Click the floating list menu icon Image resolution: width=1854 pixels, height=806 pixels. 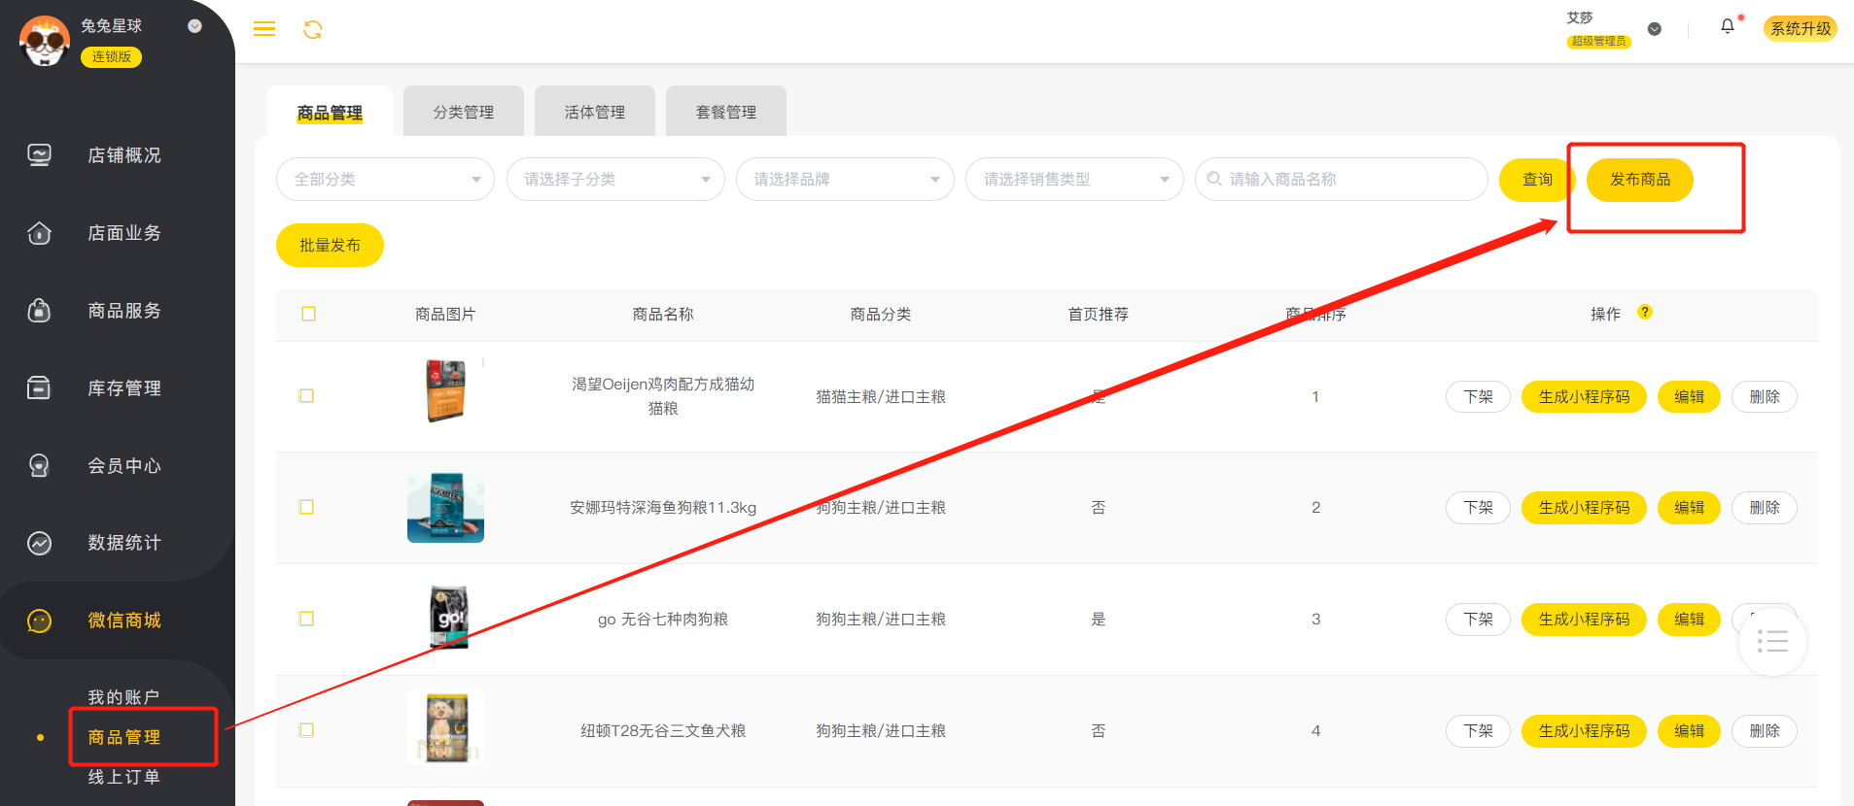click(x=1771, y=642)
